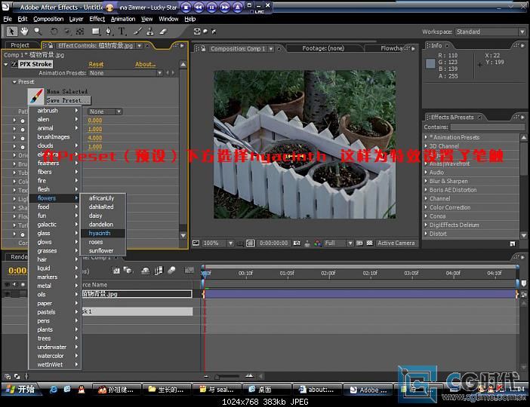
Task: Click the Reset link for PFX Stroke
Action: 96,64
